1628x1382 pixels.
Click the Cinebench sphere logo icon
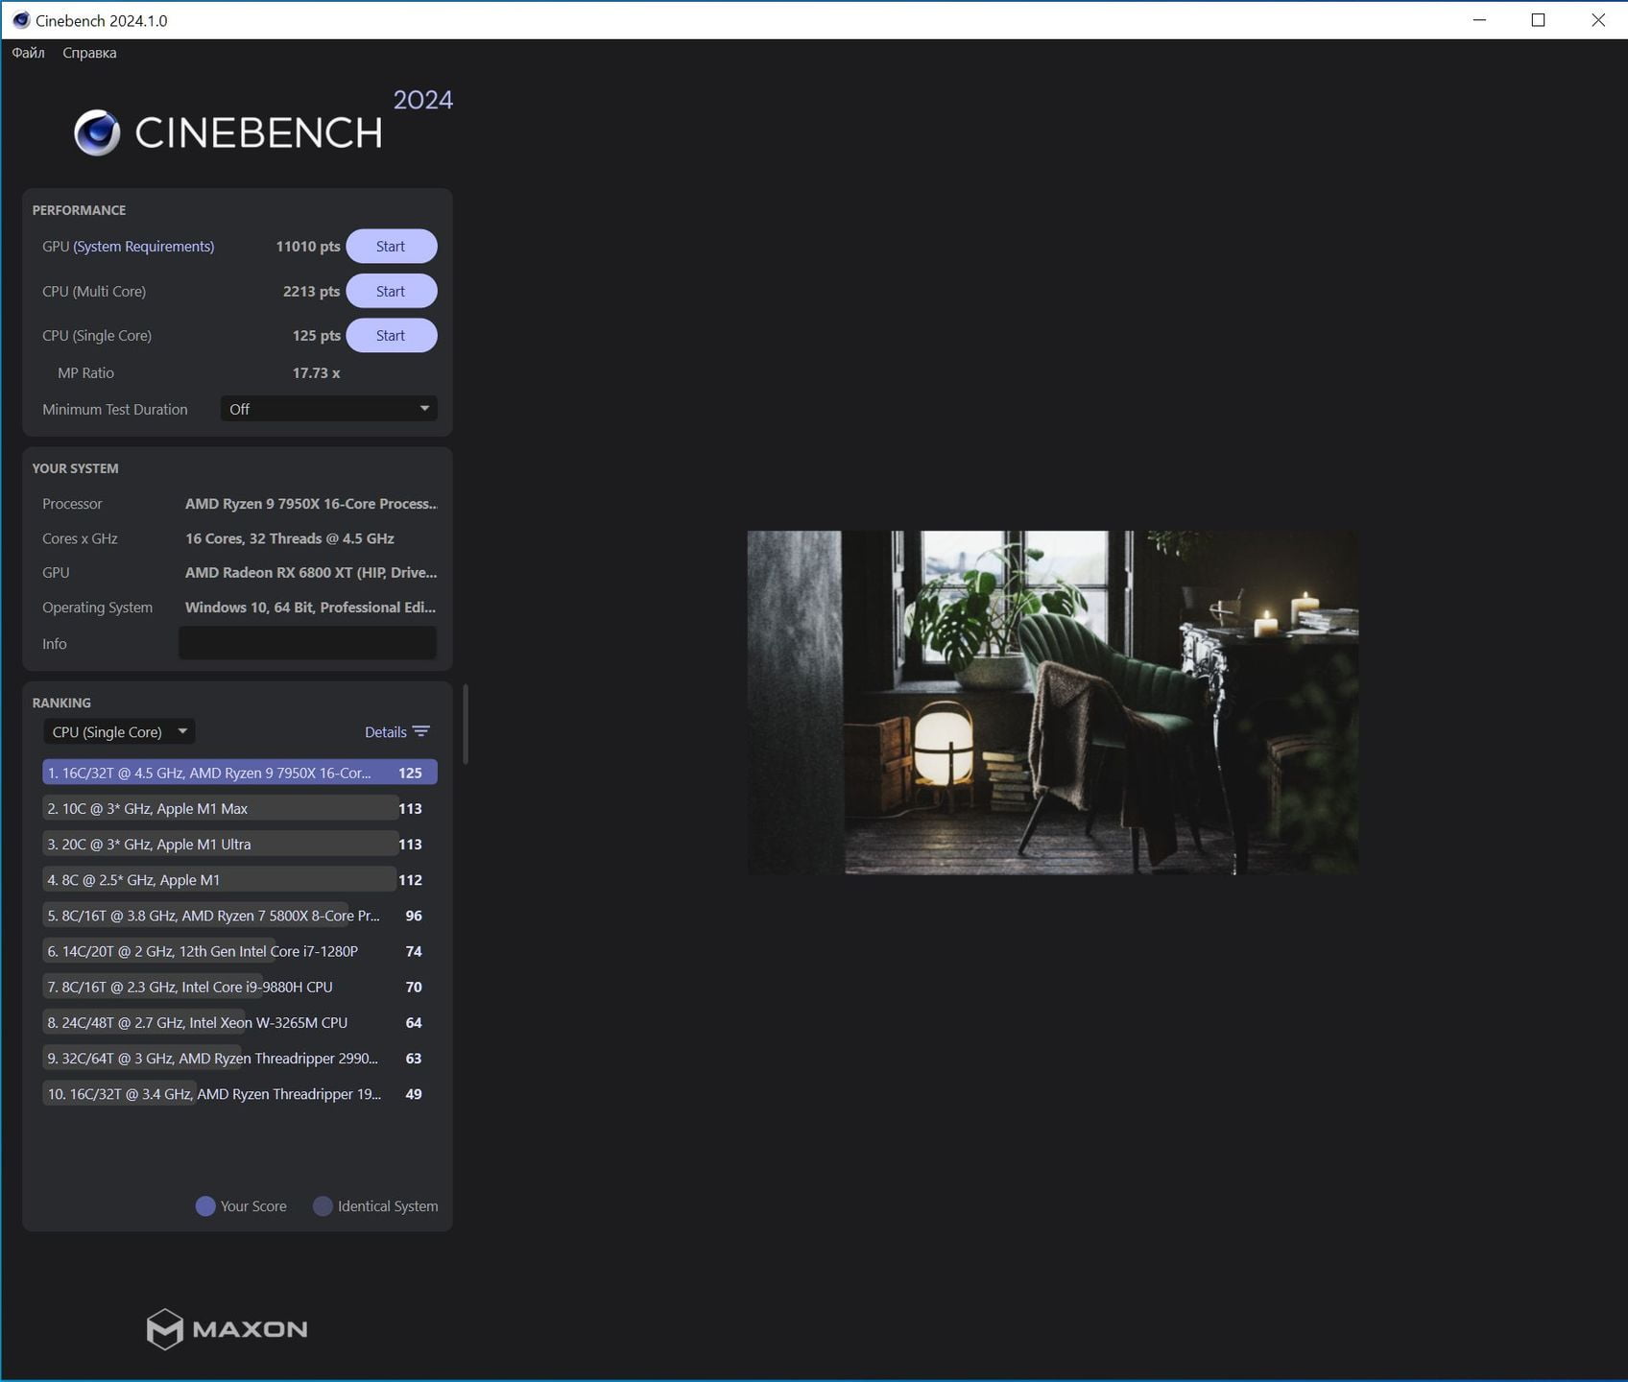(x=97, y=133)
